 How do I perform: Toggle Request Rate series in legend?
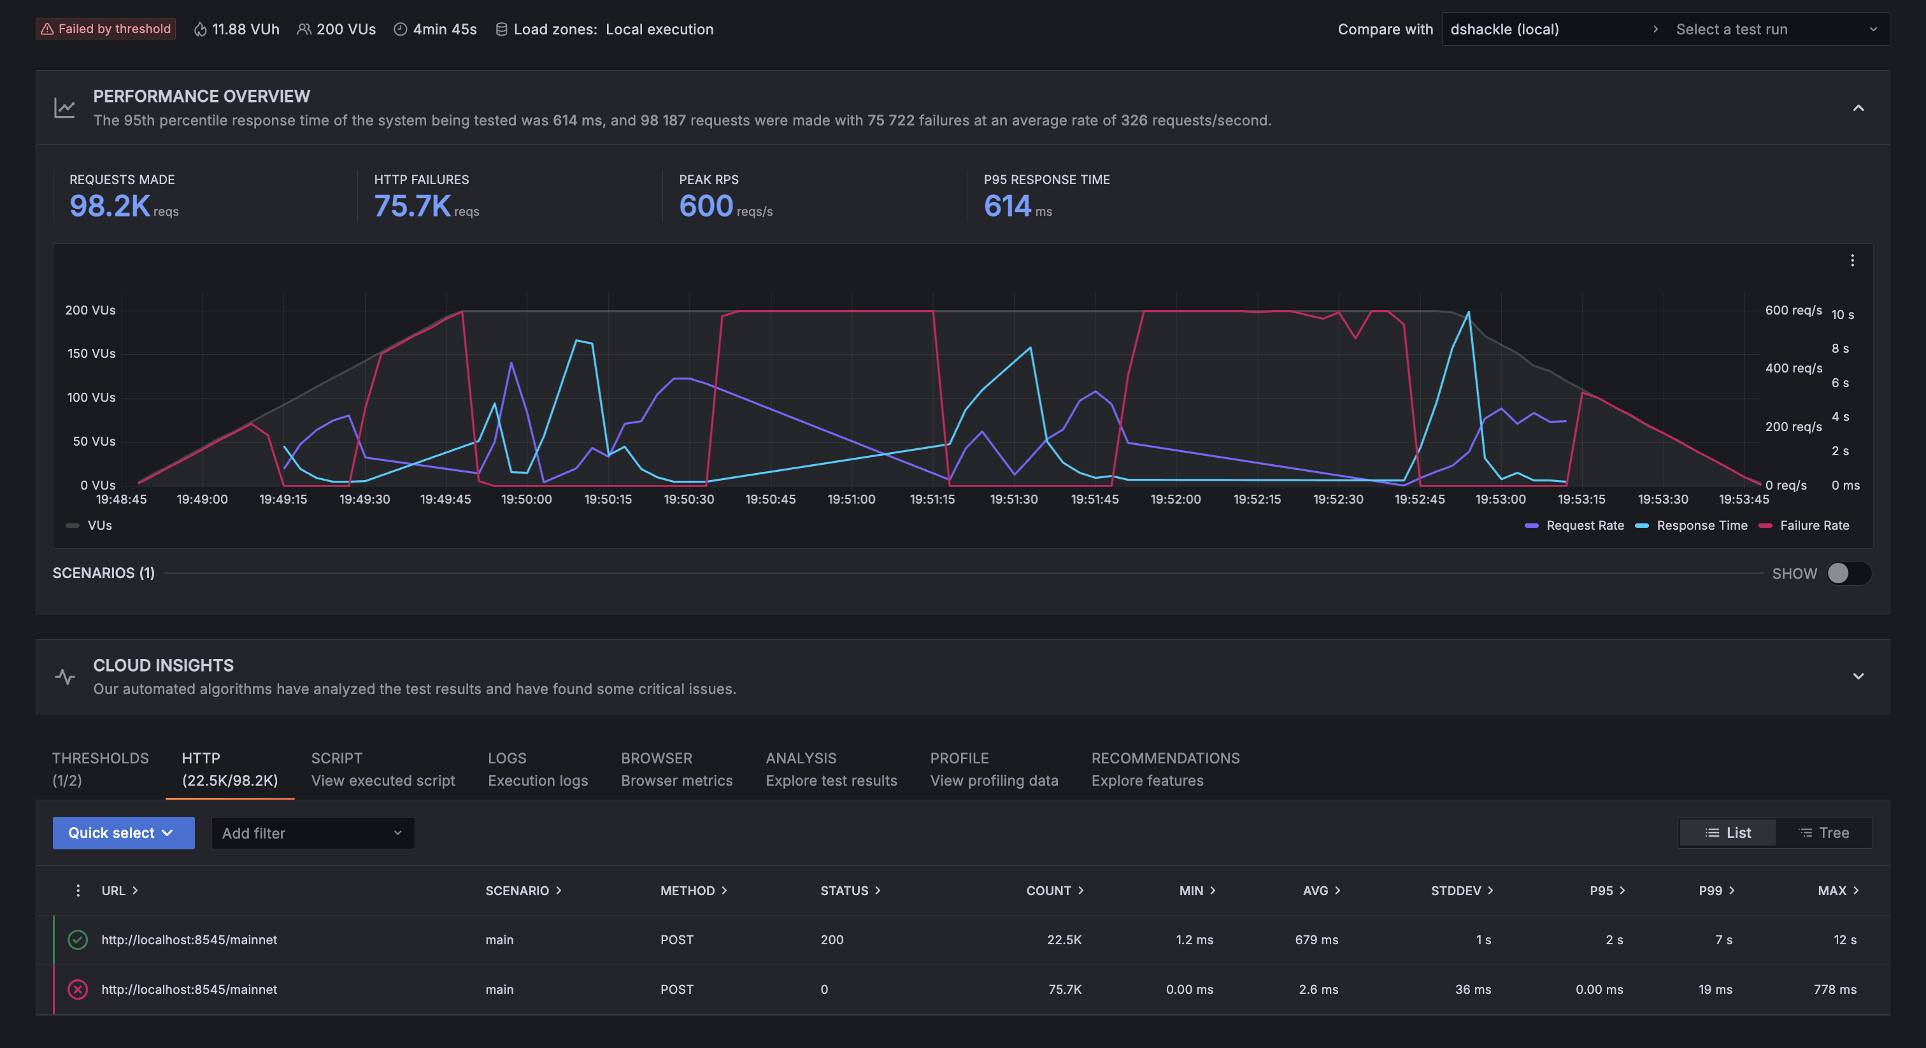(x=1585, y=525)
